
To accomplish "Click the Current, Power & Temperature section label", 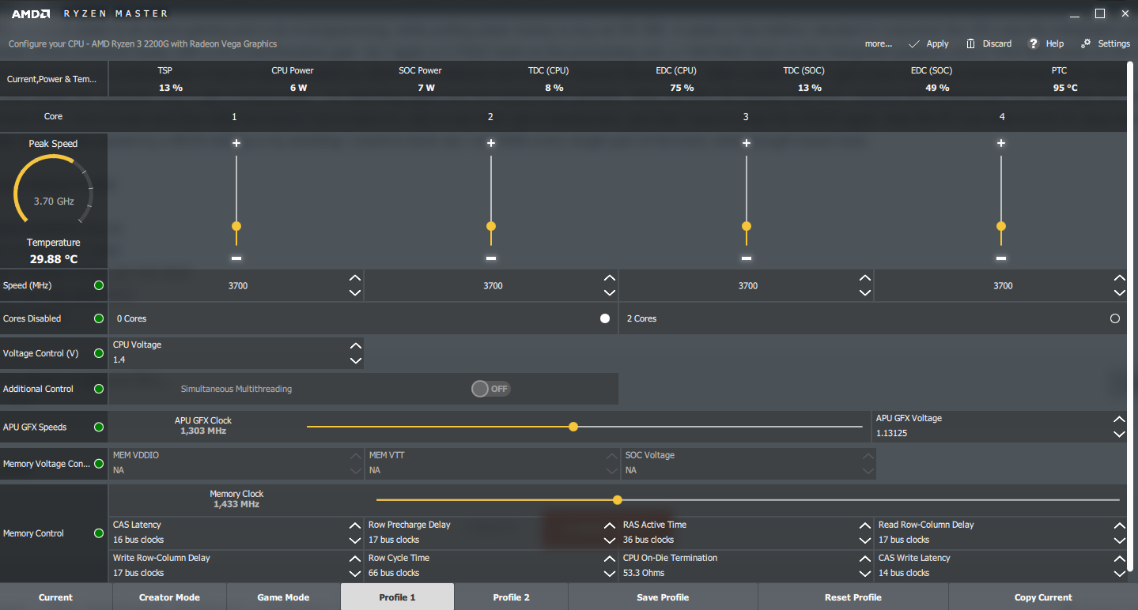I will (x=52, y=79).
